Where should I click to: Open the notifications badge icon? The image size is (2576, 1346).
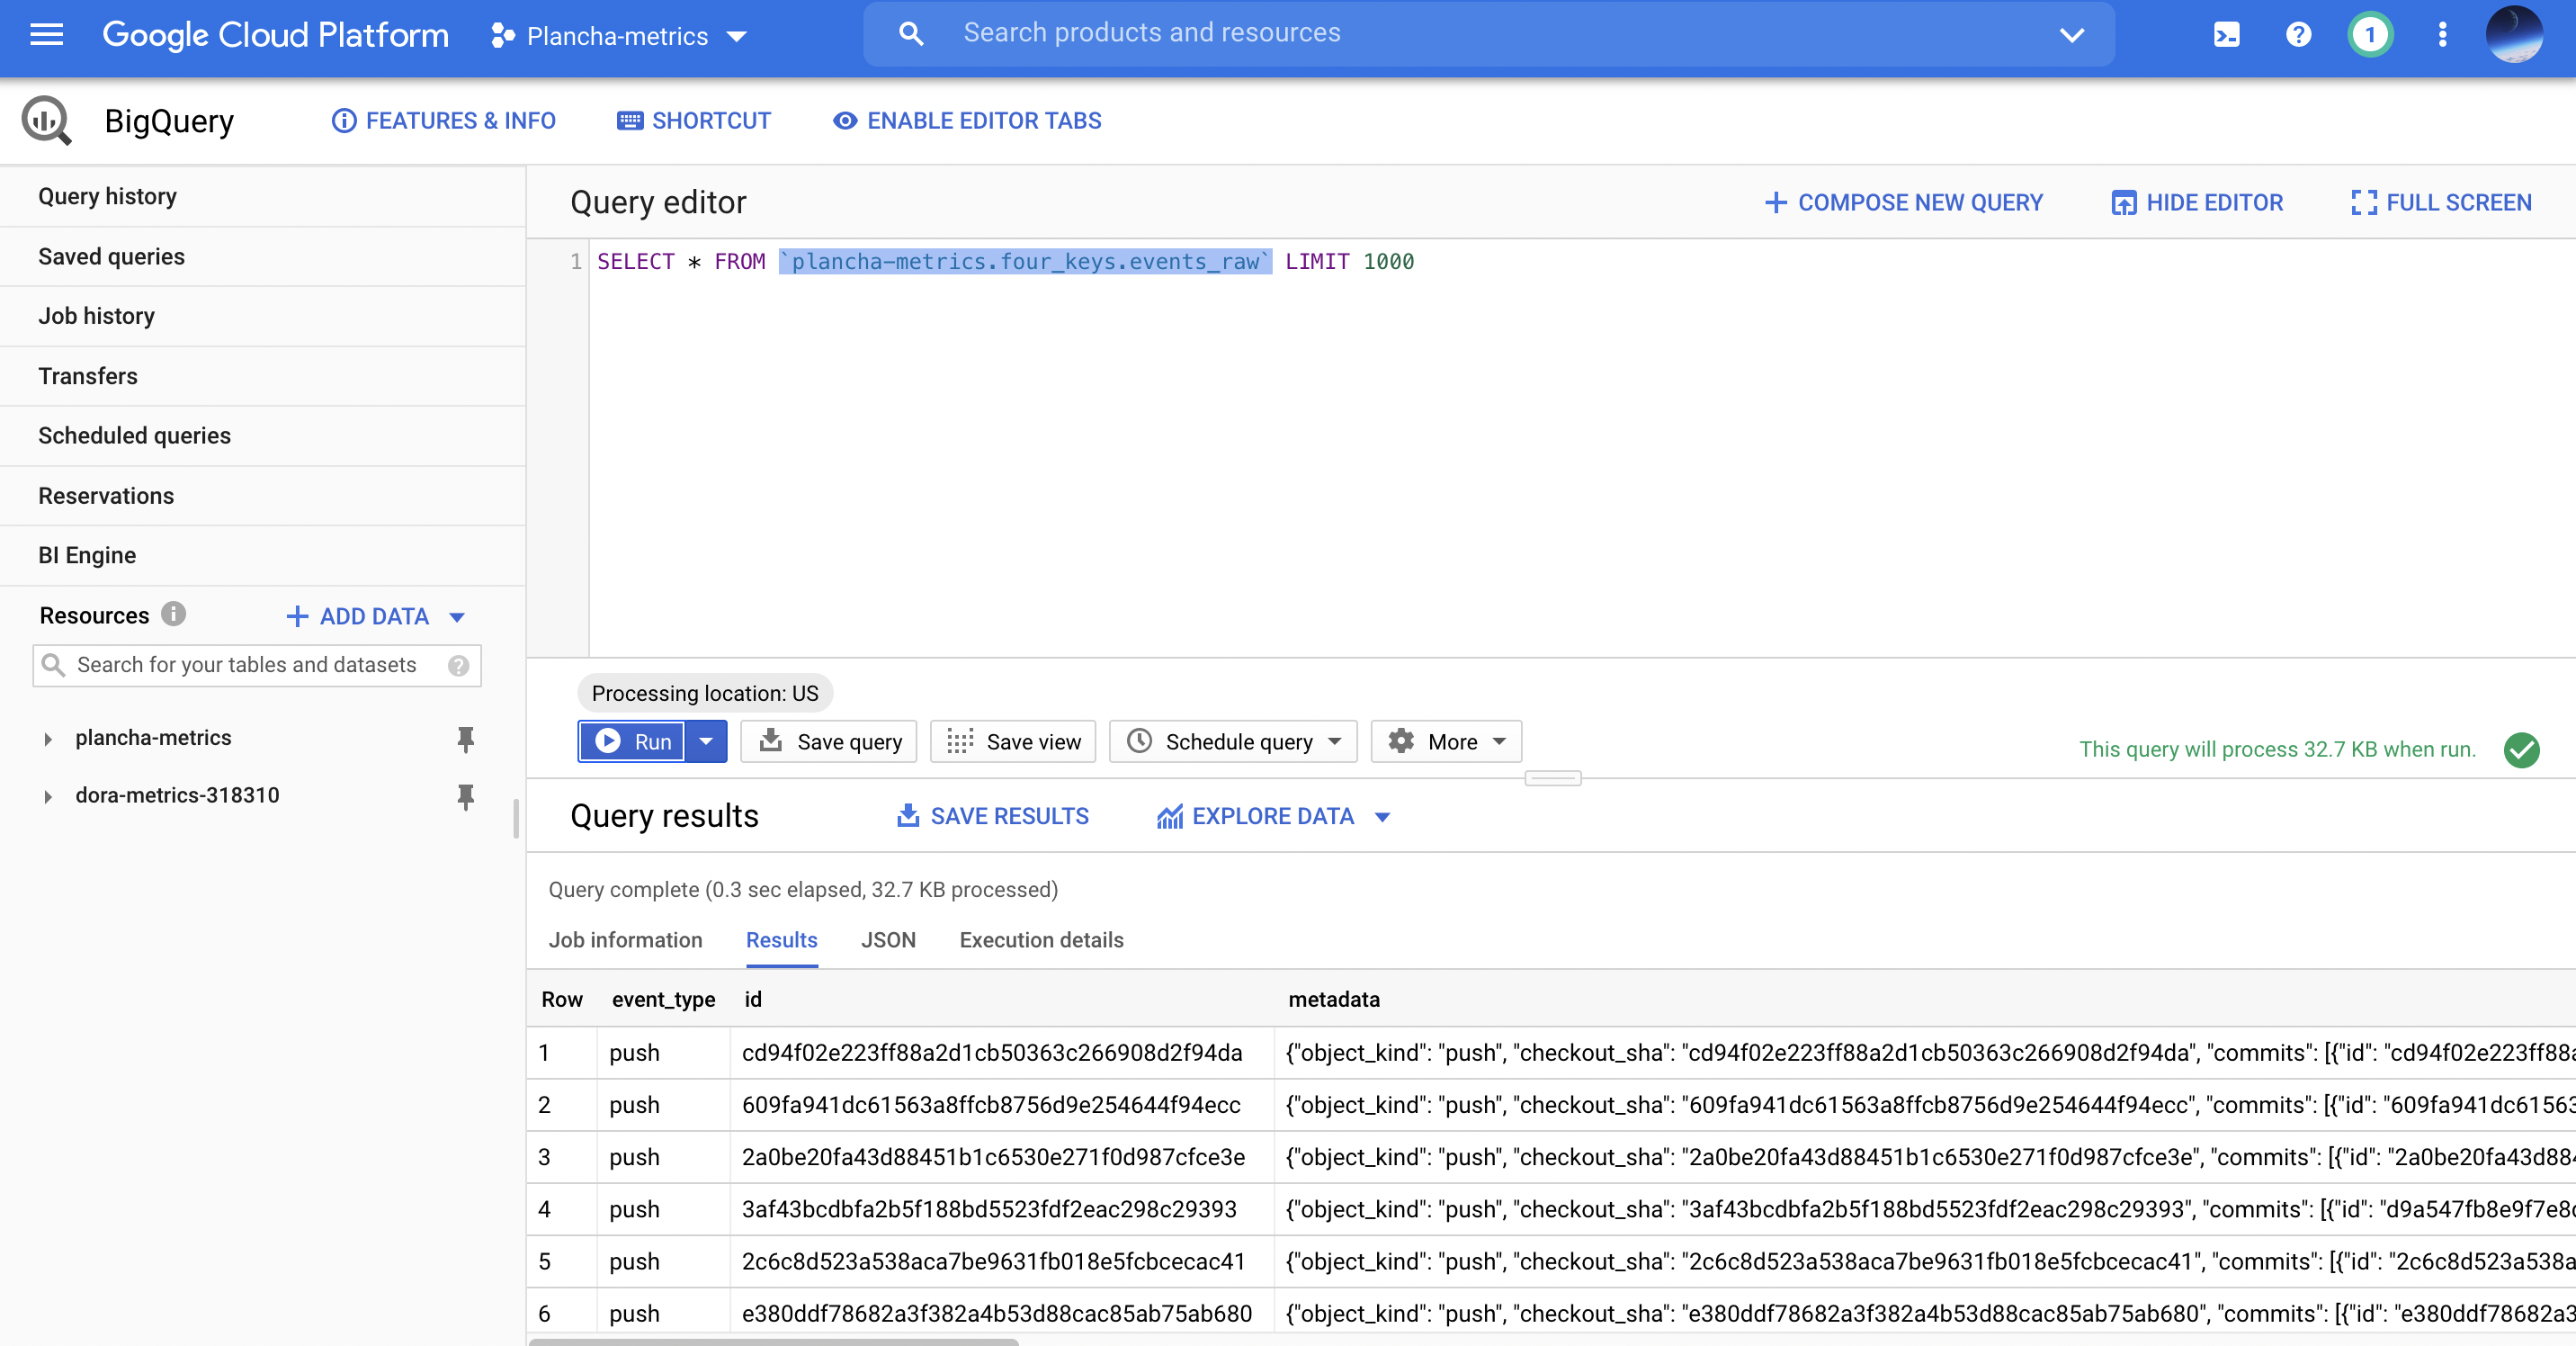coord(2369,35)
